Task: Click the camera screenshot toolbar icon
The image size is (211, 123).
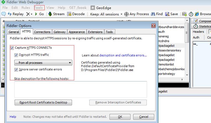Action: [184, 14]
